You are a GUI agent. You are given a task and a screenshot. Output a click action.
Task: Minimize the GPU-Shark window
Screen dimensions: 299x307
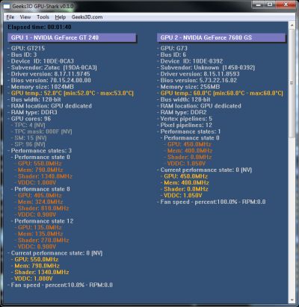(258, 4)
